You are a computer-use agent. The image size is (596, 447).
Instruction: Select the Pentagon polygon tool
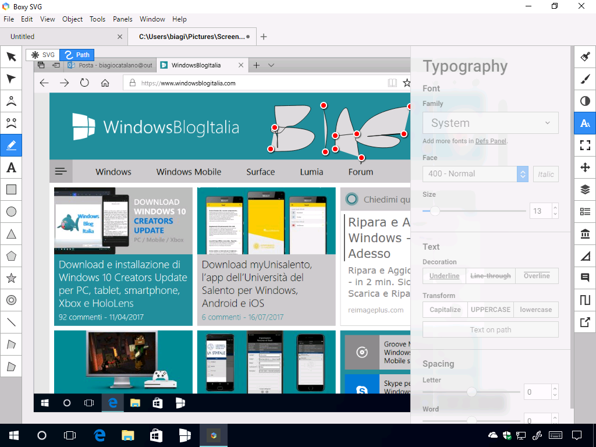(x=11, y=256)
